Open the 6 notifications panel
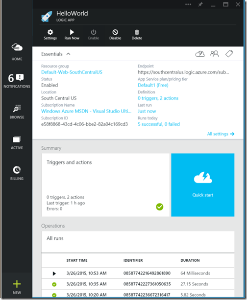 17,81
